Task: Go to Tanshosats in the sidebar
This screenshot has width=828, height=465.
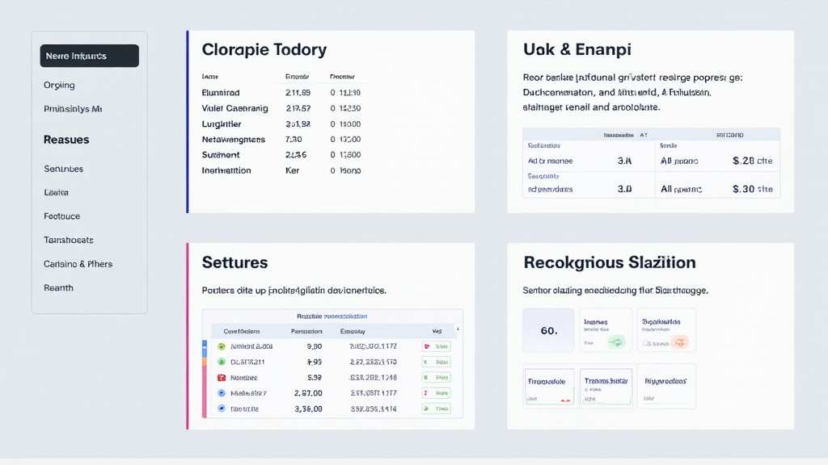Action: pyautogui.click(x=68, y=240)
